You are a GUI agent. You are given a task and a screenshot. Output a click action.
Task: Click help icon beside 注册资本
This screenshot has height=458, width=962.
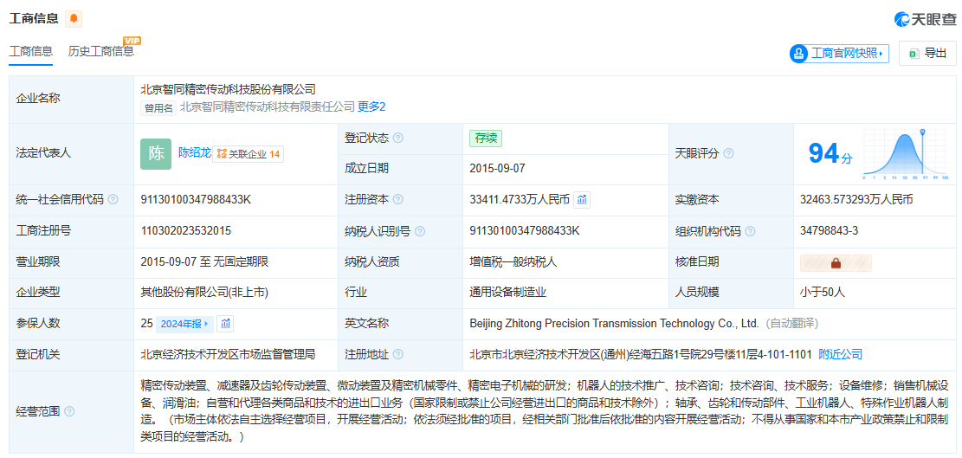(x=398, y=199)
